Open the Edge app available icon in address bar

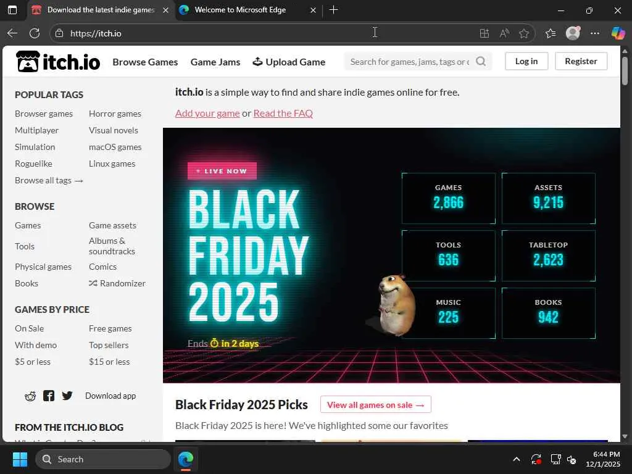[x=484, y=33]
